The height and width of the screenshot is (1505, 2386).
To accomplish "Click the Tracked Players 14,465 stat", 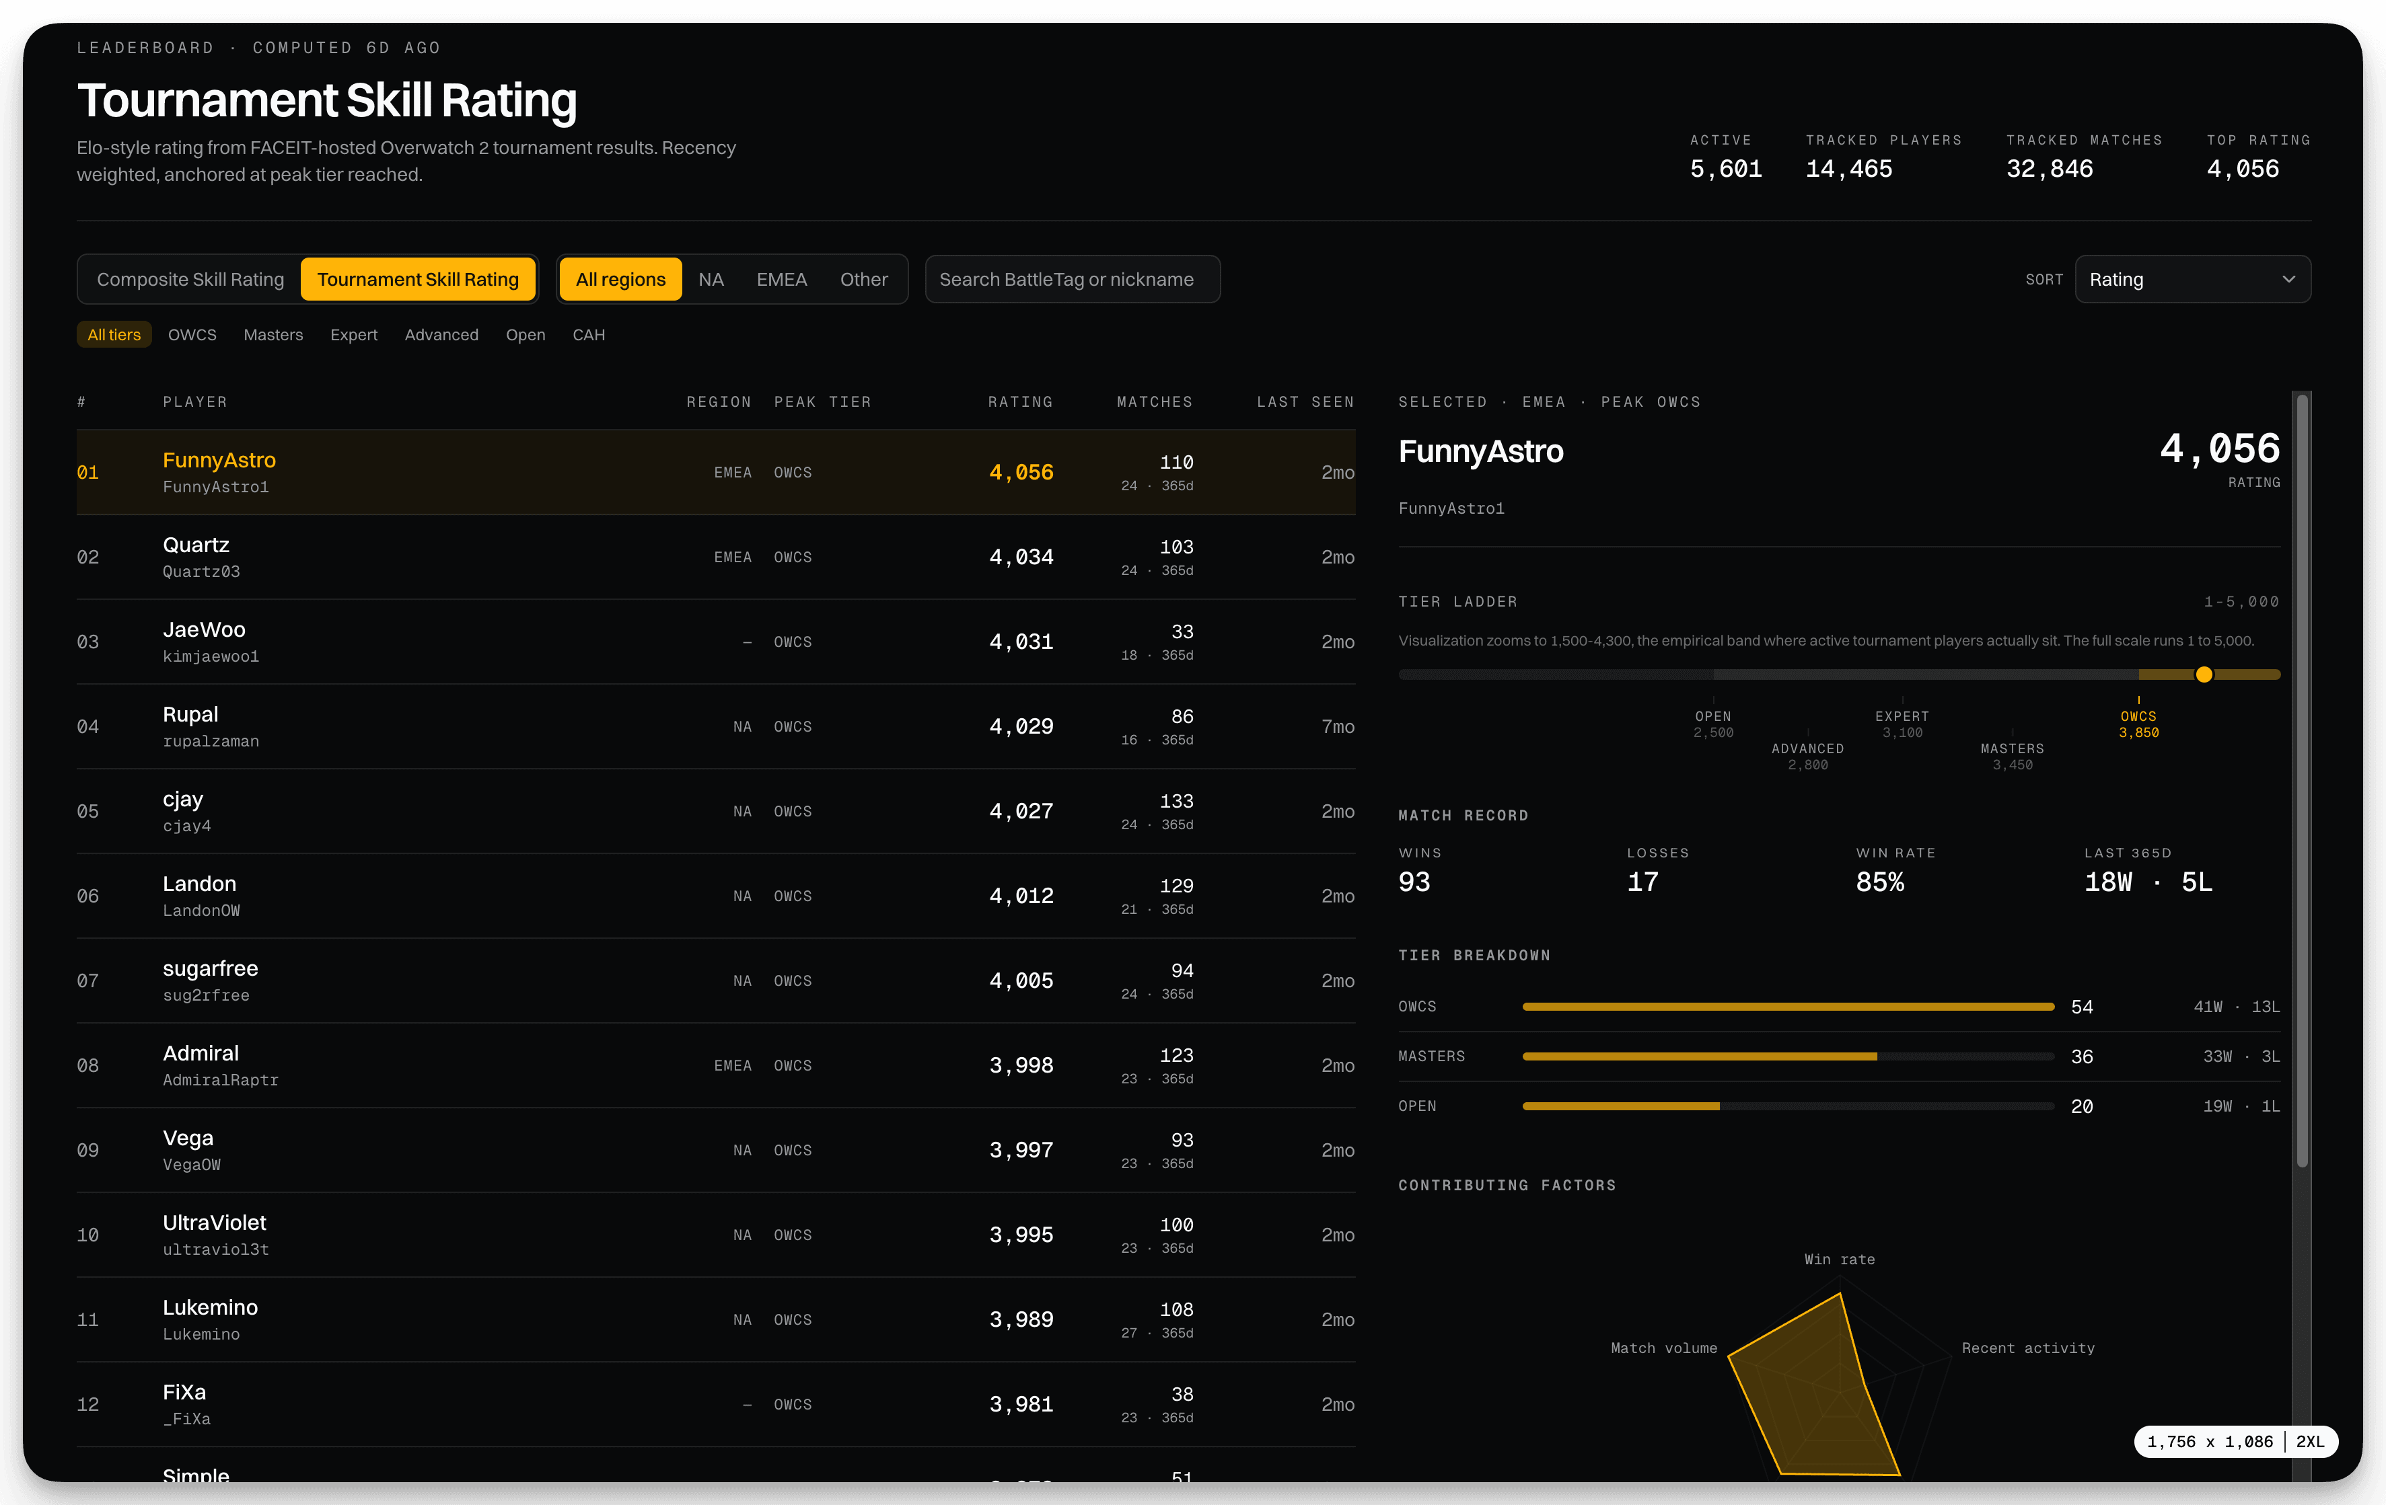I will pos(1883,157).
